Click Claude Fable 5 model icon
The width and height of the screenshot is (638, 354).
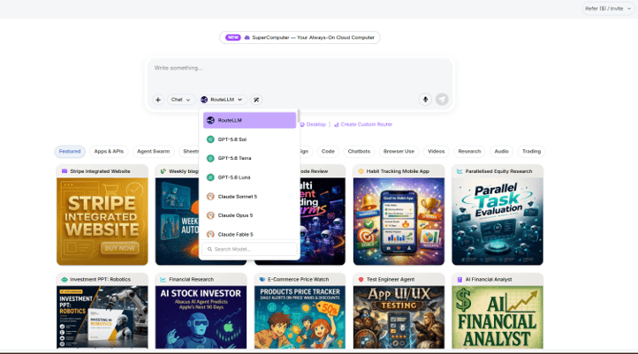[x=210, y=234]
